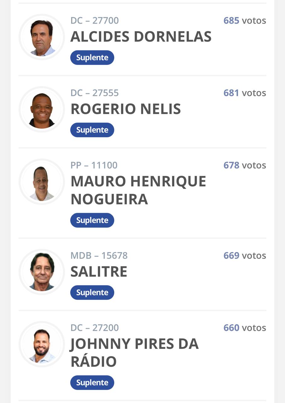The image size is (285, 403).
Task: Click the MDB – 15678 party label
Action: click(x=99, y=256)
